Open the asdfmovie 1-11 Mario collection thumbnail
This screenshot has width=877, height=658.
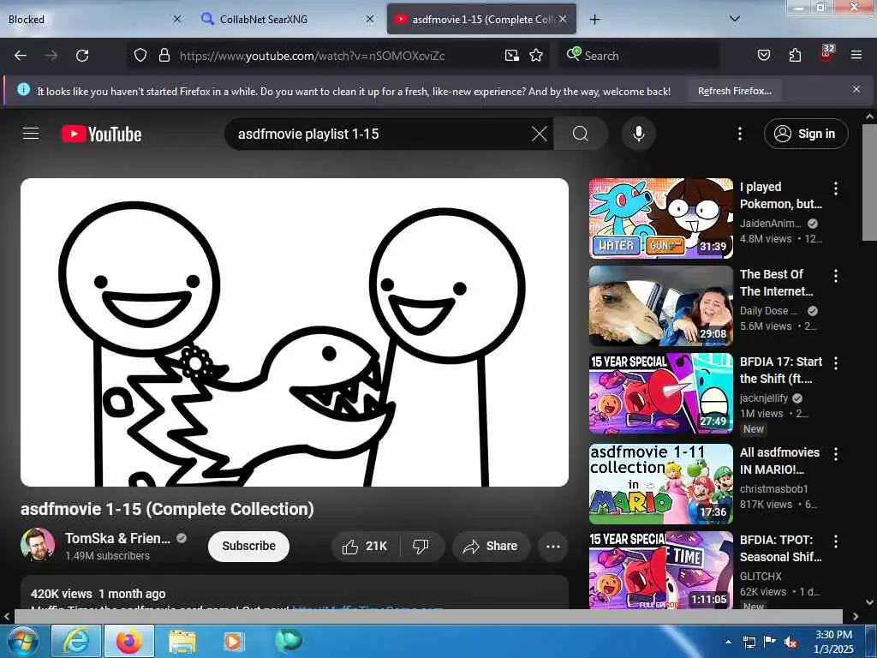tap(660, 484)
